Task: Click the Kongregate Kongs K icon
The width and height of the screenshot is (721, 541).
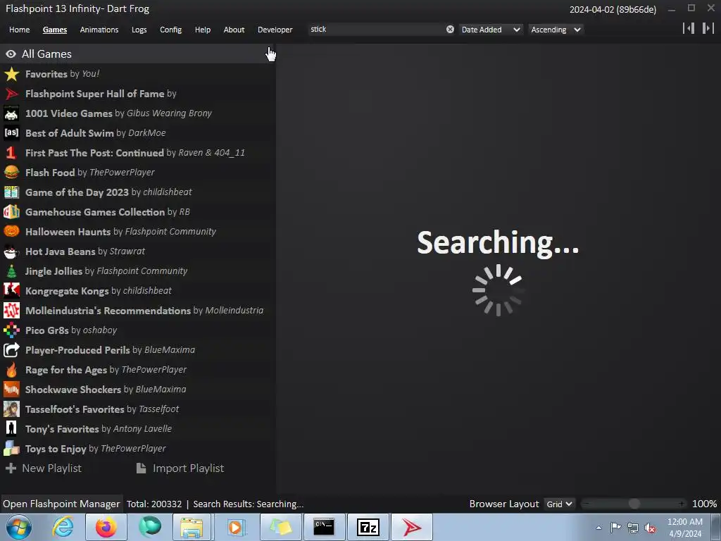Action: pos(11,291)
